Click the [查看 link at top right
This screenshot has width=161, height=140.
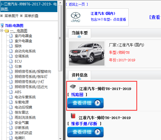pyautogui.click(x=155, y=17)
